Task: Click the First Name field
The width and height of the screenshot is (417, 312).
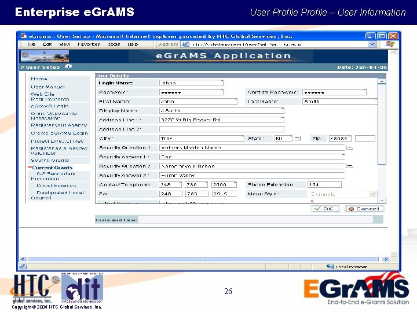Action: pos(198,101)
